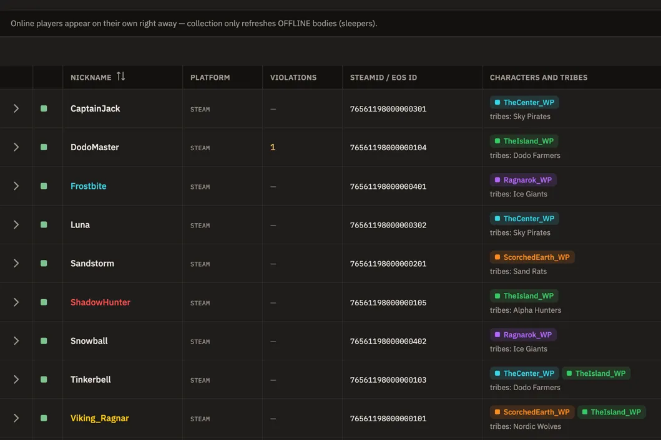Select the Snowball nickname

[89, 341]
